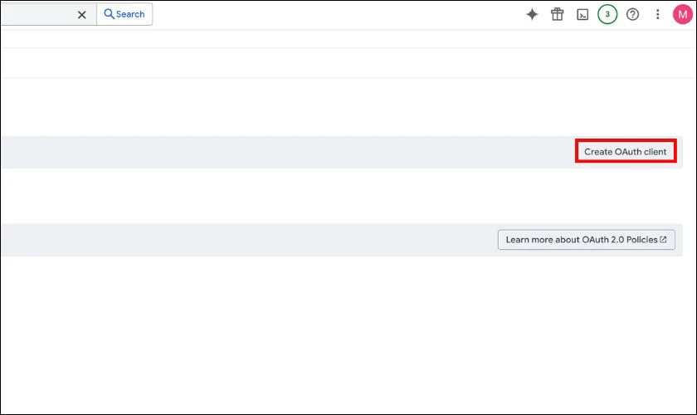The image size is (697, 415).
Task: Open Gemini AI assistant sparkle icon
Action: point(532,14)
